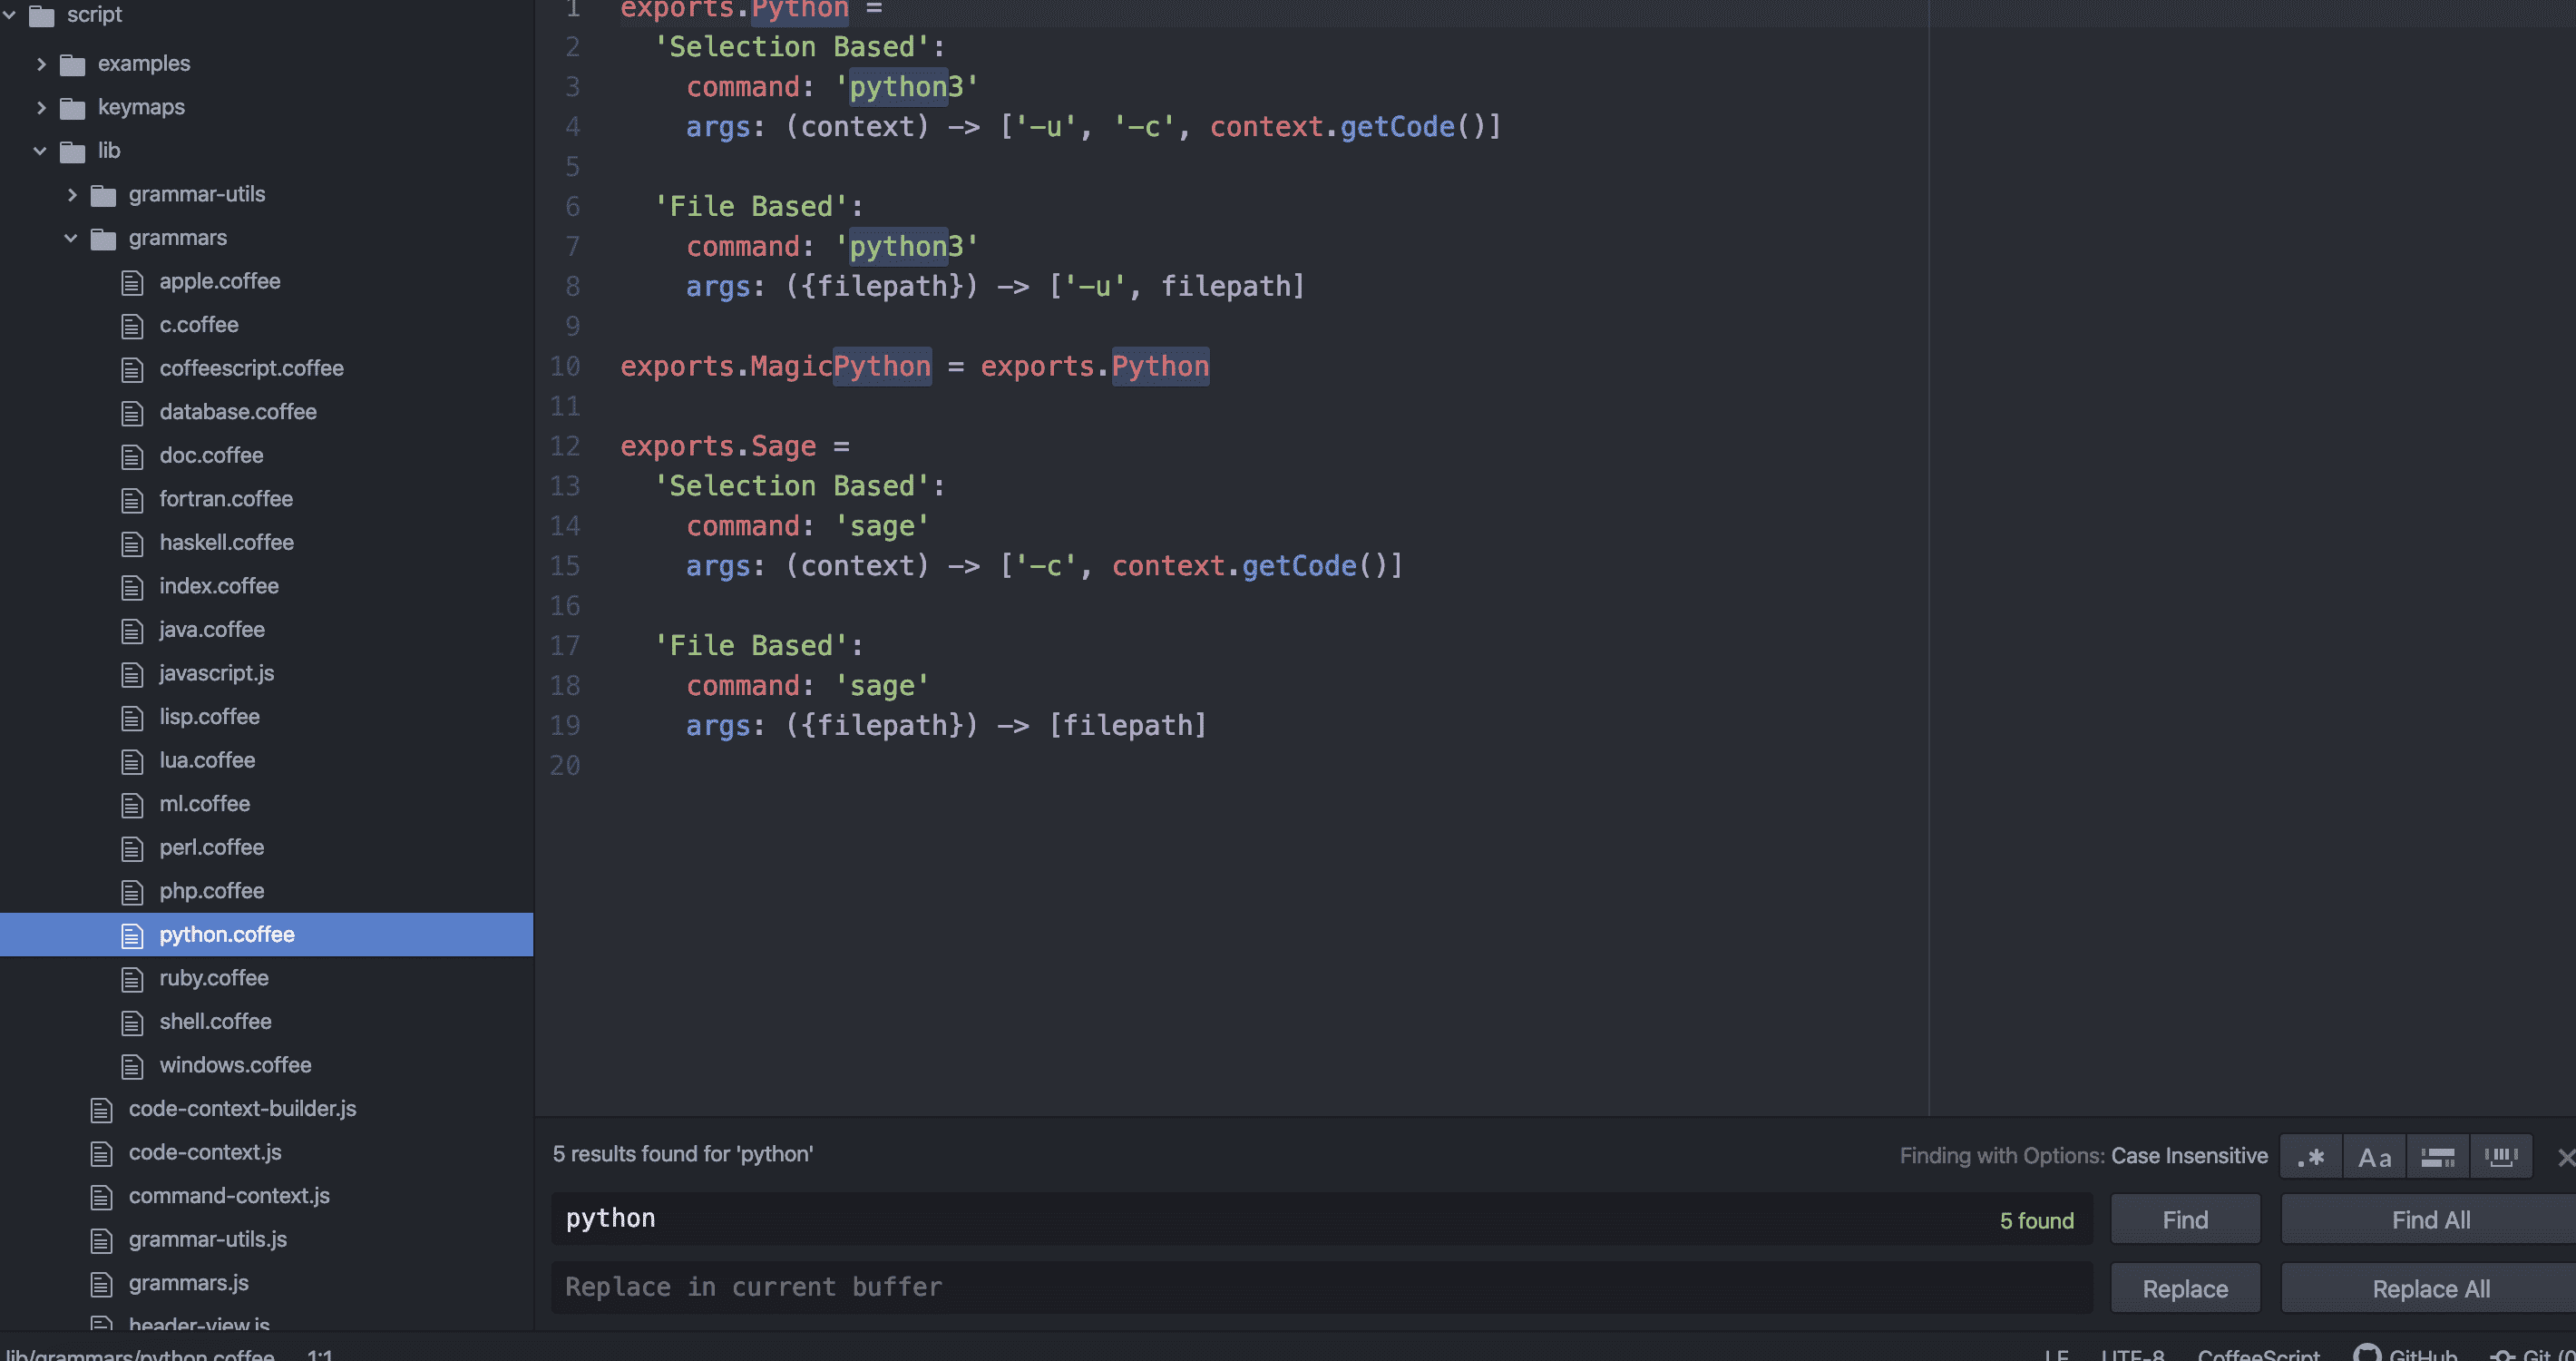This screenshot has height=1361, width=2576.
Task: Close the find and replace panel
Action: [x=2565, y=1157]
